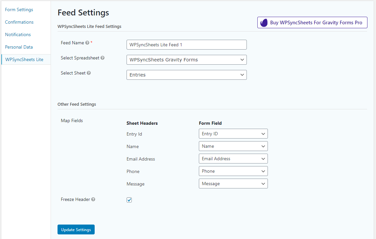
Task: Click the Sheet Headers column heading
Action: coord(142,123)
